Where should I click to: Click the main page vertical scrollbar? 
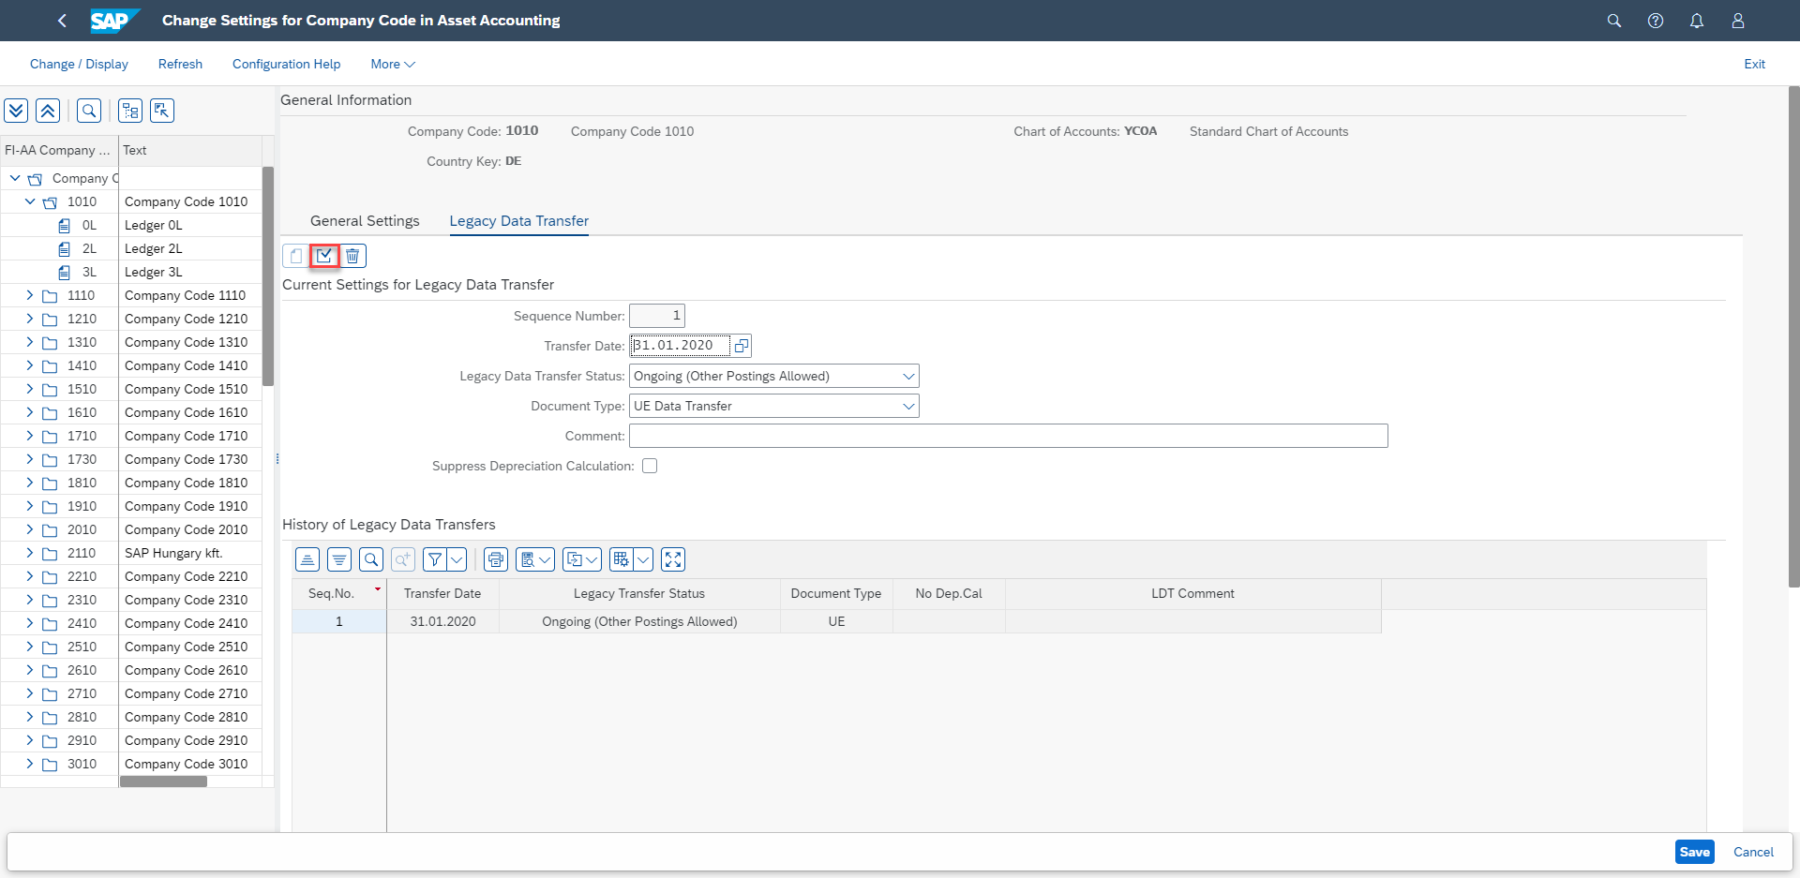pos(1794,337)
